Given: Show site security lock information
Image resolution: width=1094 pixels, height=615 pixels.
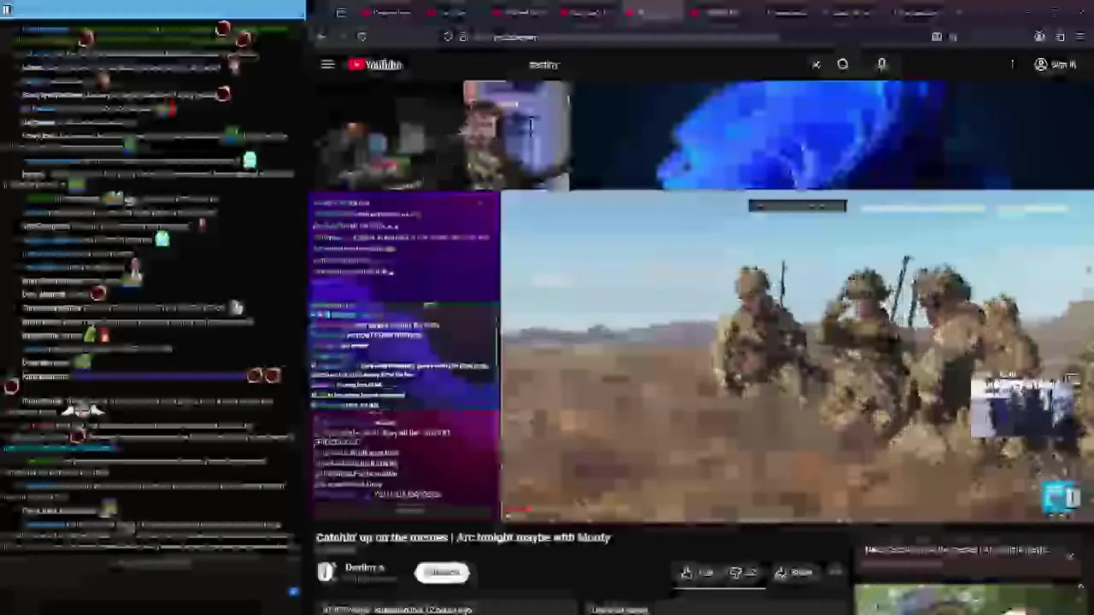Looking at the screenshot, I should [463, 37].
